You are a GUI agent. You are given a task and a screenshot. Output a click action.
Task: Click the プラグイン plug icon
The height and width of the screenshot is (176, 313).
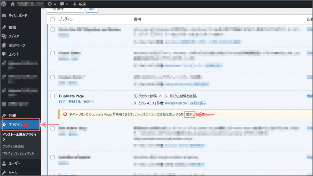tap(4, 125)
